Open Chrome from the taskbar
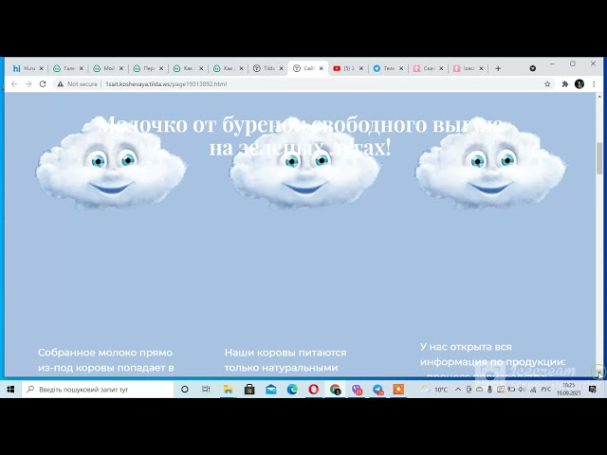Image resolution: width=607 pixels, height=455 pixels. coord(335,390)
